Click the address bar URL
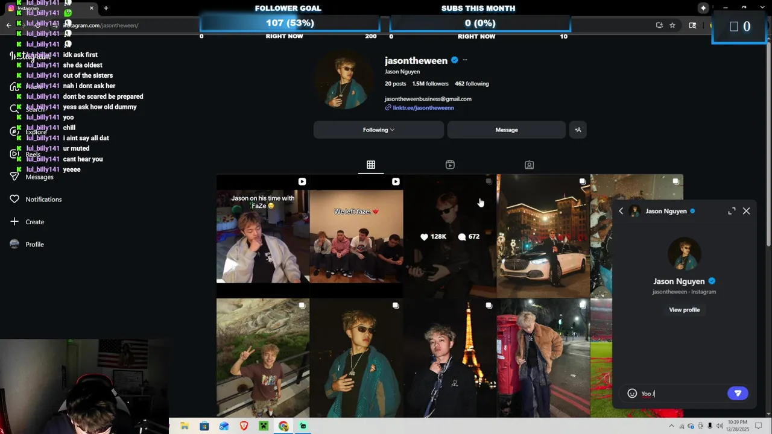This screenshot has height=434, width=772. point(101,25)
